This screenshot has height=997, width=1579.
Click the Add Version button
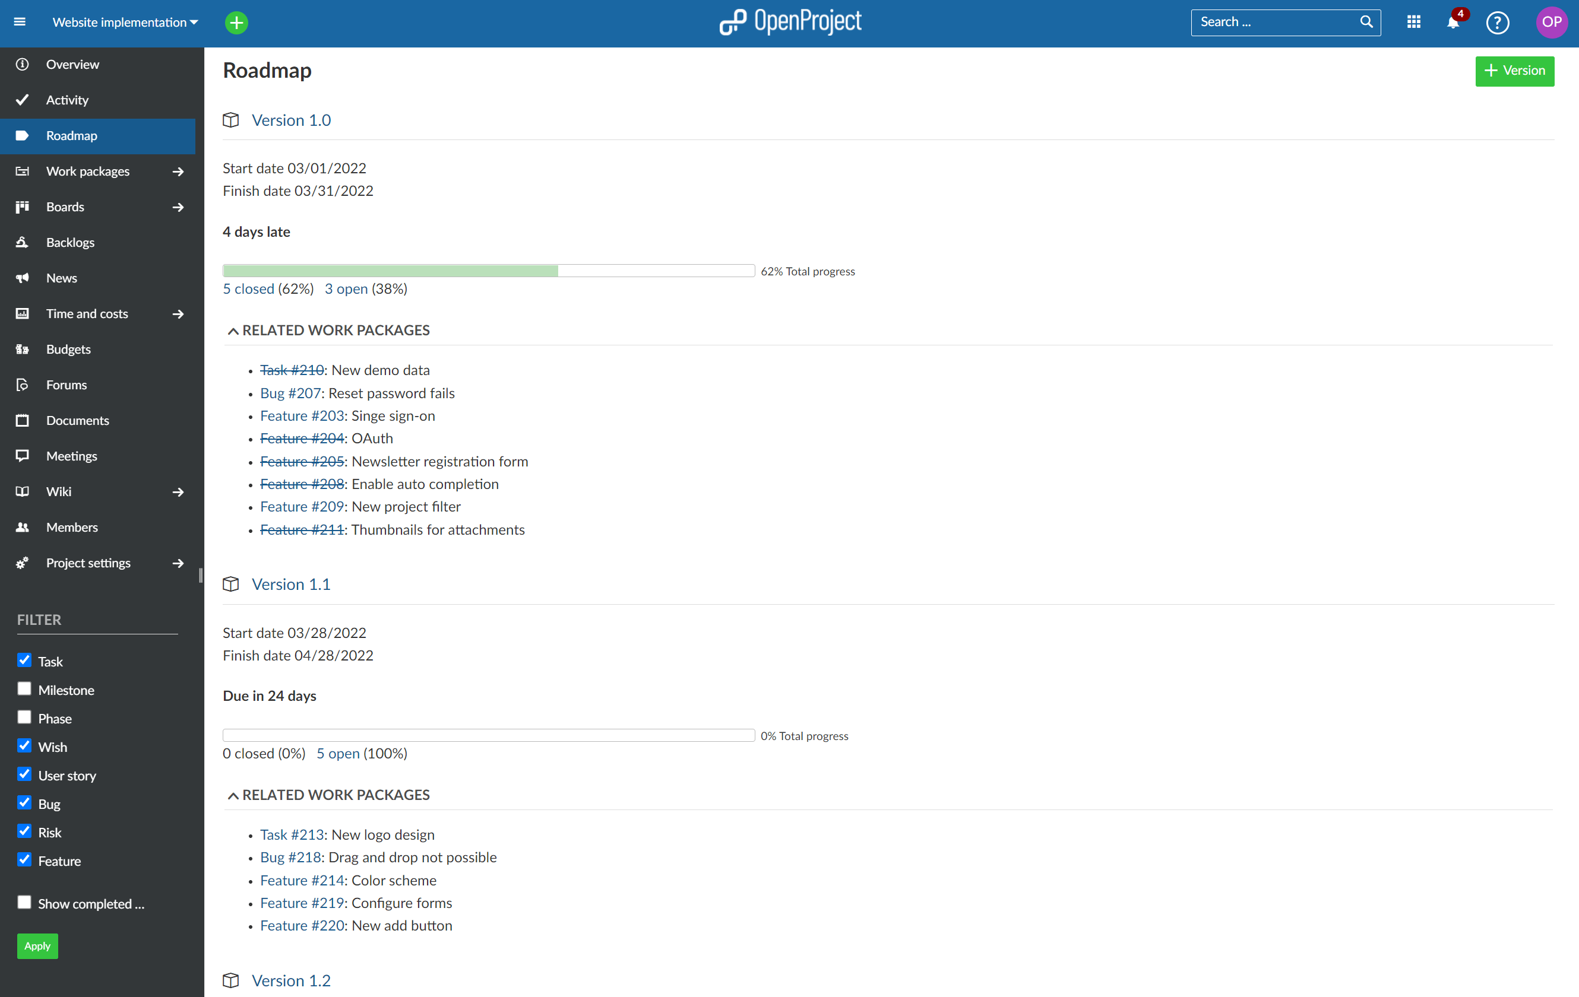tap(1512, 70)
